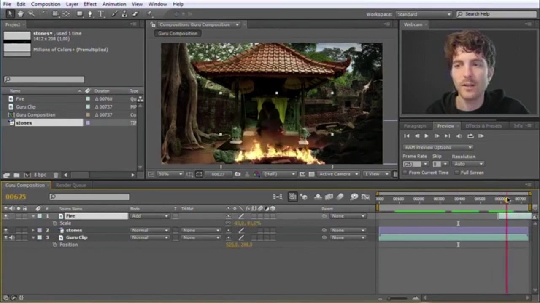The width and height of the screenshot is (540, 303).
Task: Select the Rotation tool
Action: (x=44, y=14)
